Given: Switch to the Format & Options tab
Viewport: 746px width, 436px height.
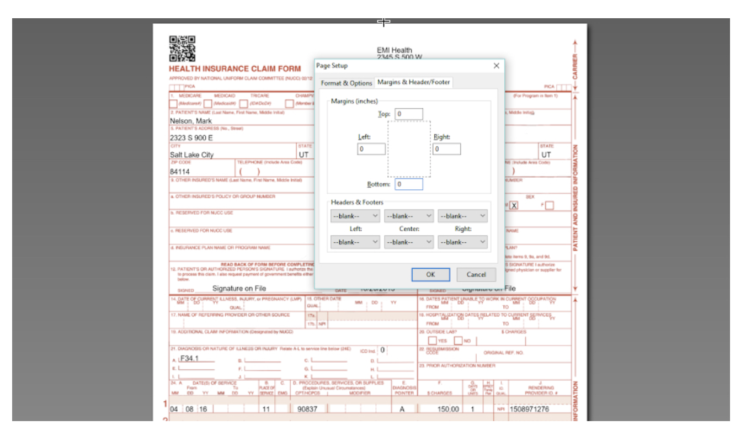Looking at the screenshot, I should coord(346,83).
